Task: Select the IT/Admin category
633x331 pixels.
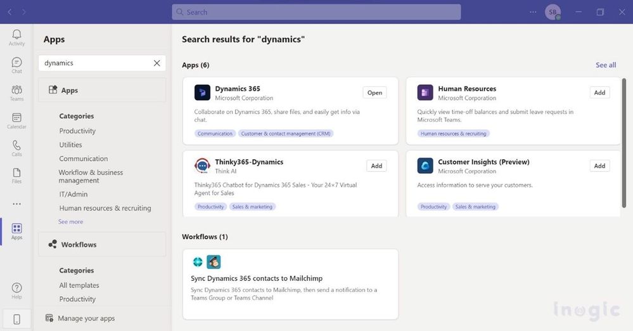Action: 74,194
